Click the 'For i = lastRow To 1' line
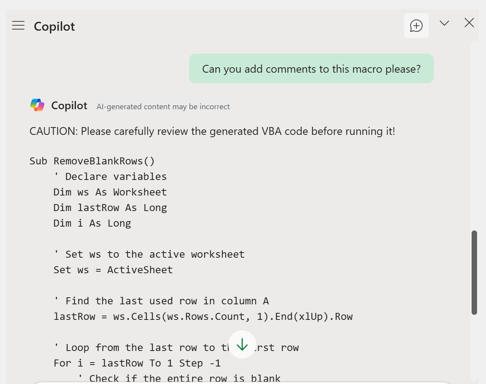 click(x=137, y=363)
